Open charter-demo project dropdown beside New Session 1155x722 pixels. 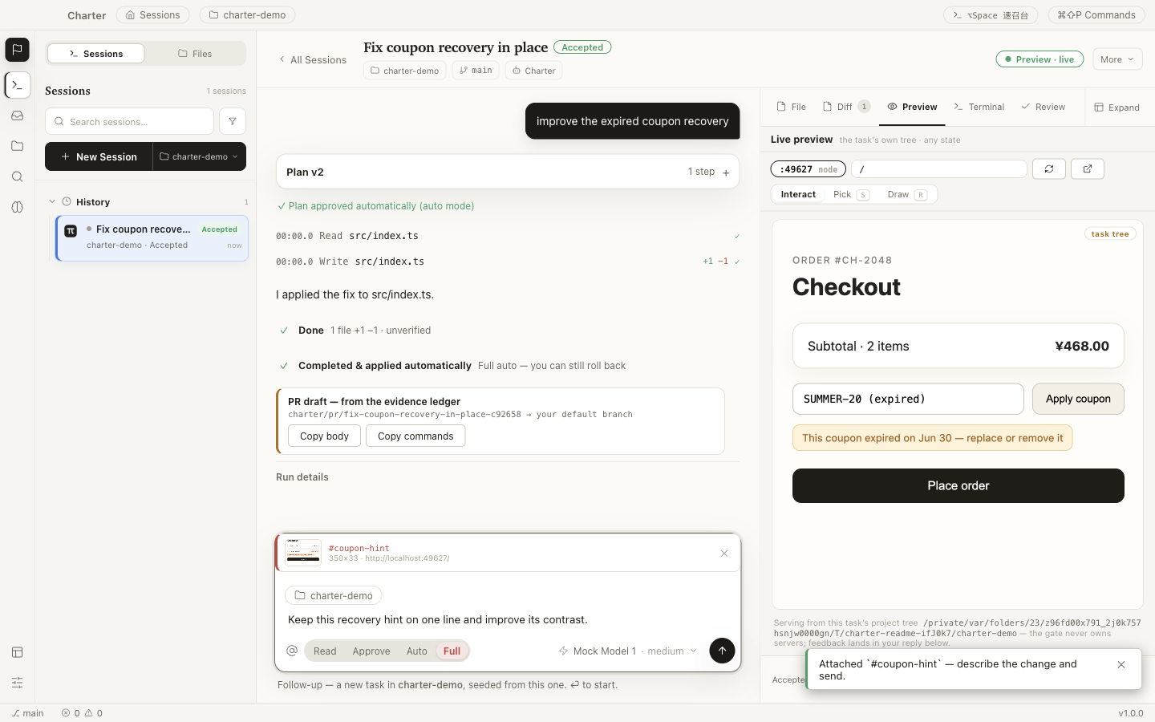(199, 156)
